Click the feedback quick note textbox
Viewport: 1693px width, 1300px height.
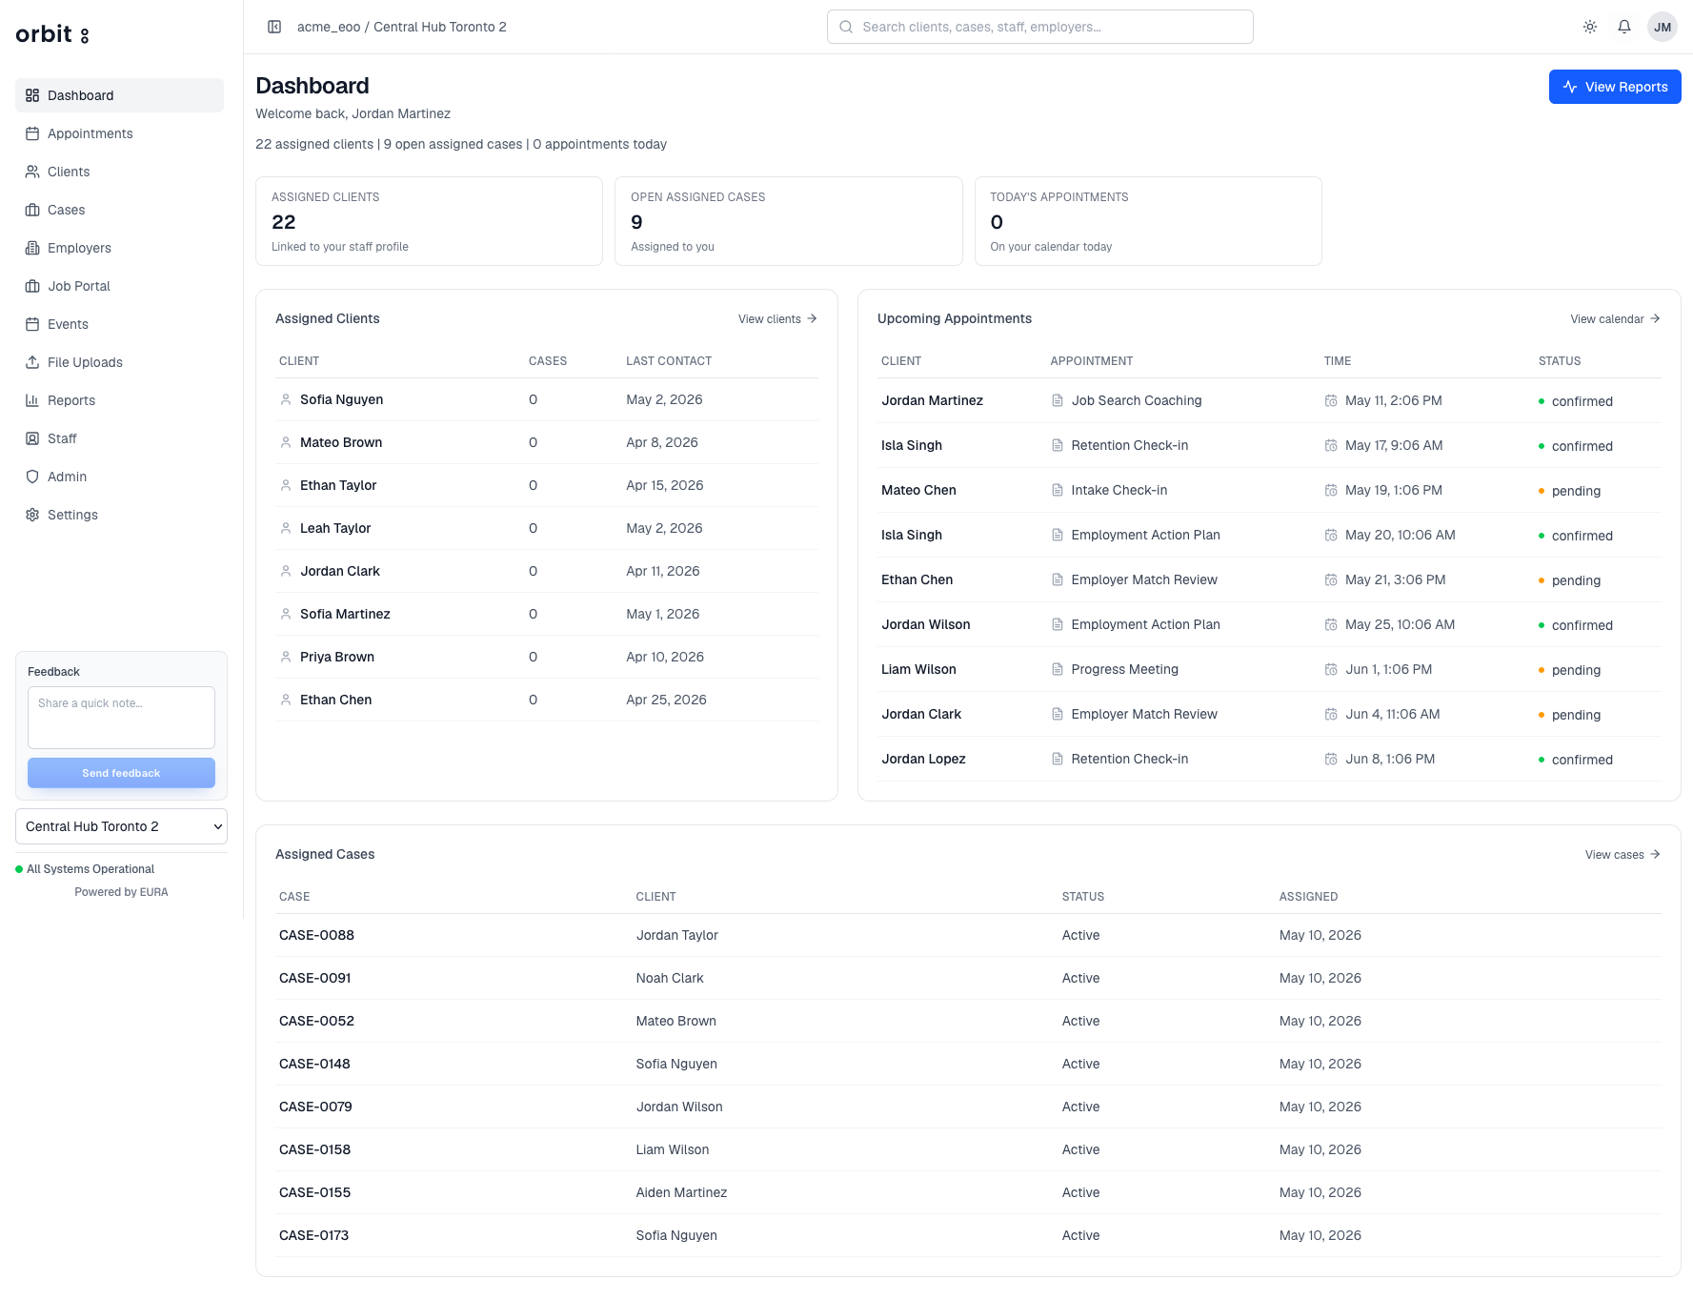[121, 718]
